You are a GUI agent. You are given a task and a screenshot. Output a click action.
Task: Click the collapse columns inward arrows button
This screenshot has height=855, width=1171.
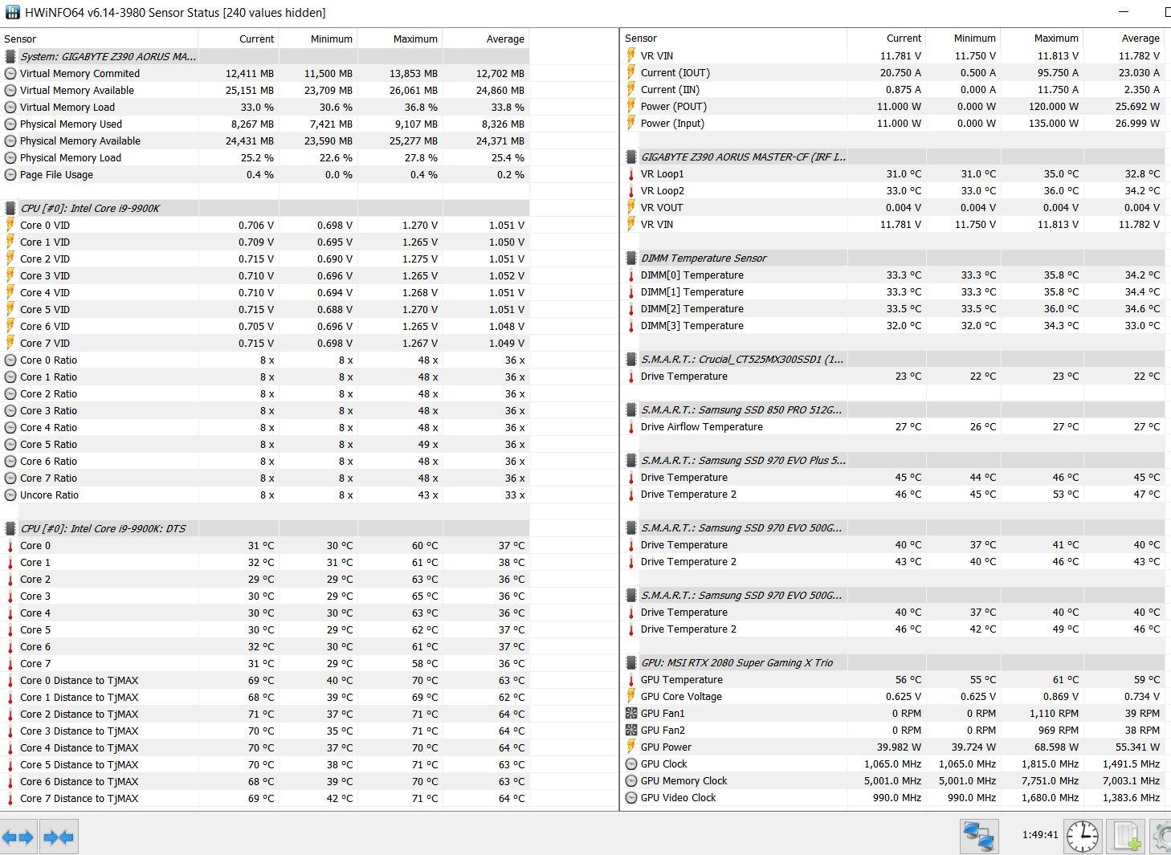(x=59, y=837)
